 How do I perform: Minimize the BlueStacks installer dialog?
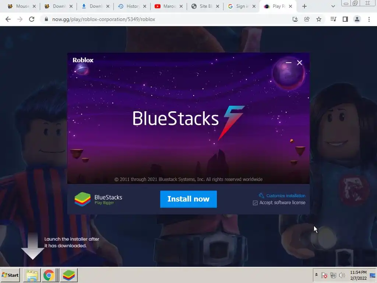point(289,63)
